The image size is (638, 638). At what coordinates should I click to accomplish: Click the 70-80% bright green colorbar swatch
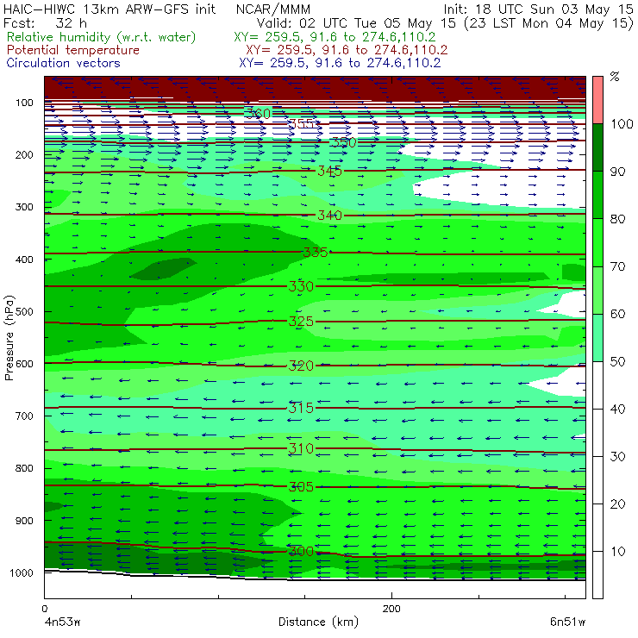pyautogui.click(x=597, y=242)
